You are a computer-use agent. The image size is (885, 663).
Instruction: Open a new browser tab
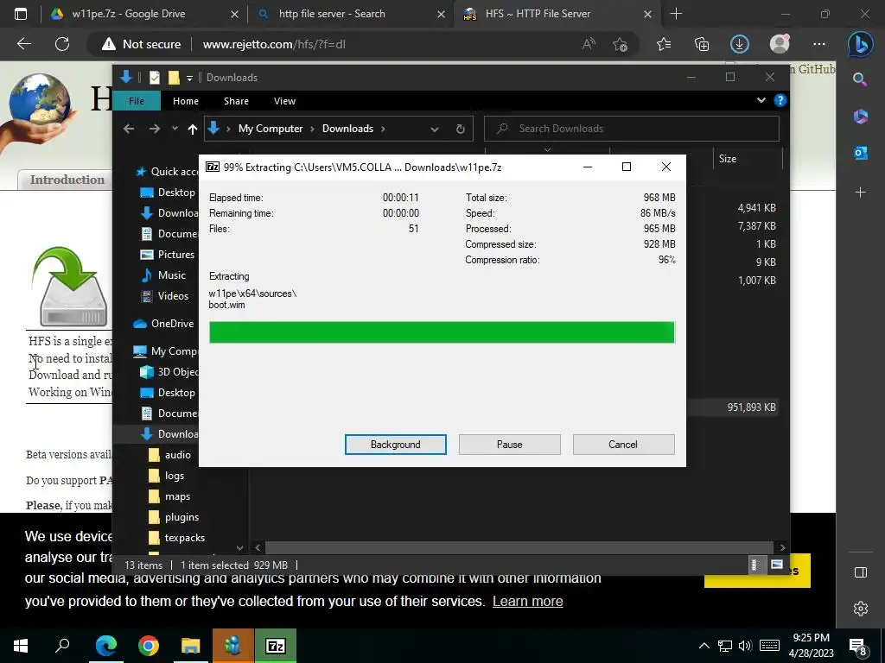(676, 14)
